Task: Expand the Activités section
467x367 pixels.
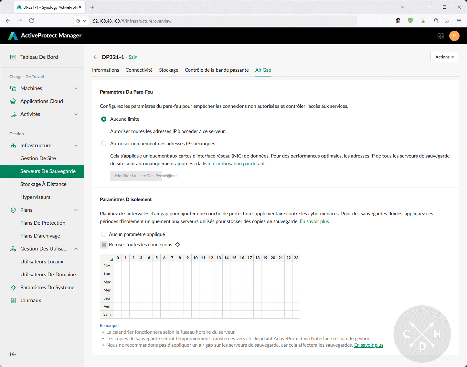Action: [76, 114]
